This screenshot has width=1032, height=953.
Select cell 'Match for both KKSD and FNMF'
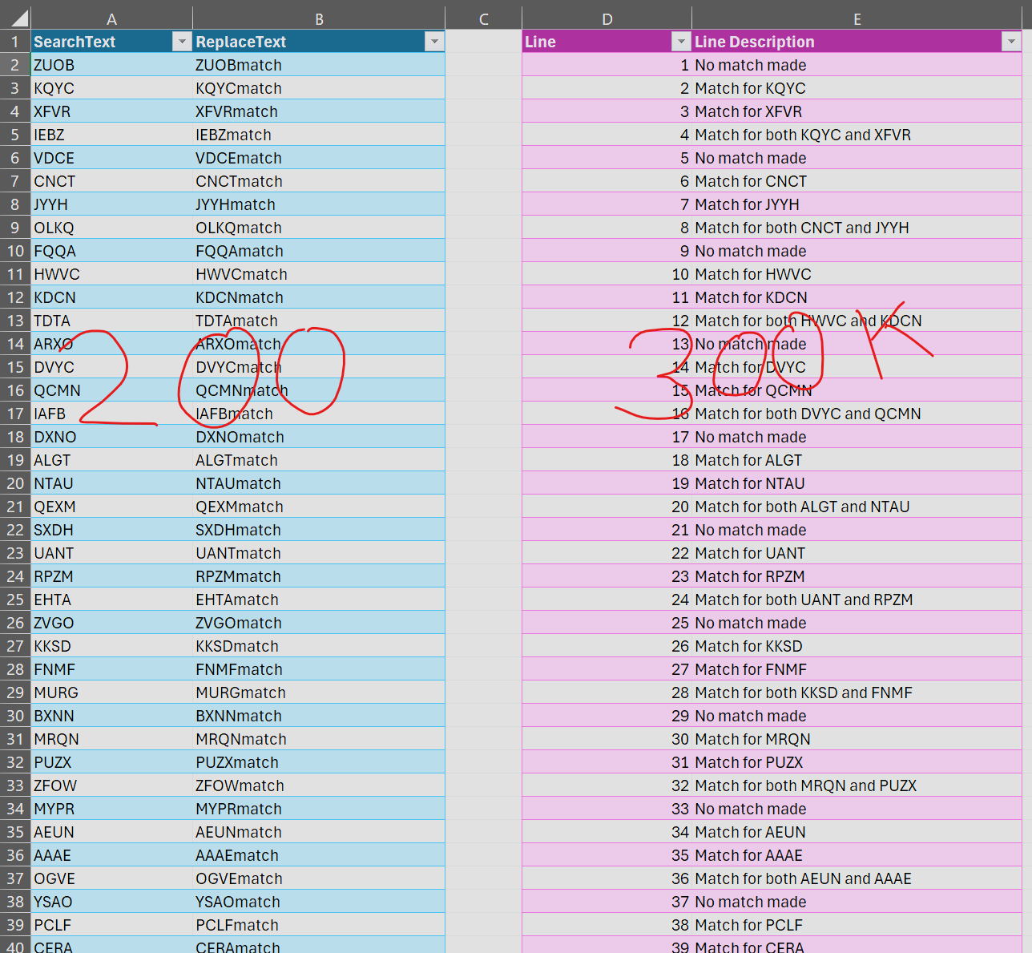click(857, 693)
